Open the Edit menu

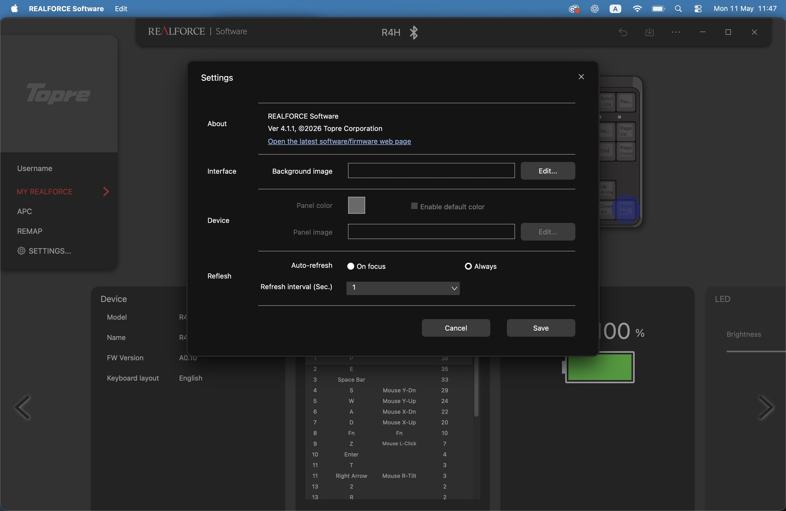(121, 9)
